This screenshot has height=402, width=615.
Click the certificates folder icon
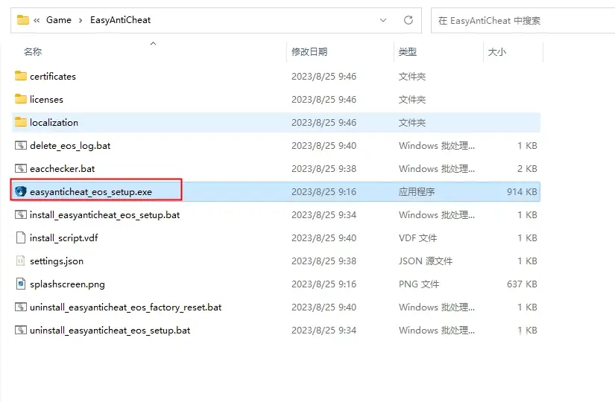coord(21,76)
